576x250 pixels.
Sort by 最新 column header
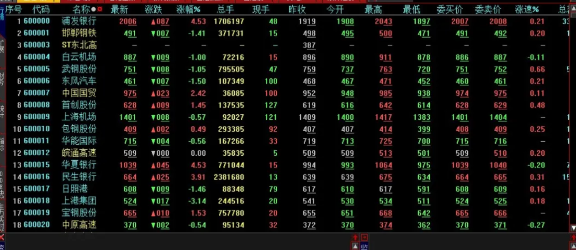(x=120, y=9)
